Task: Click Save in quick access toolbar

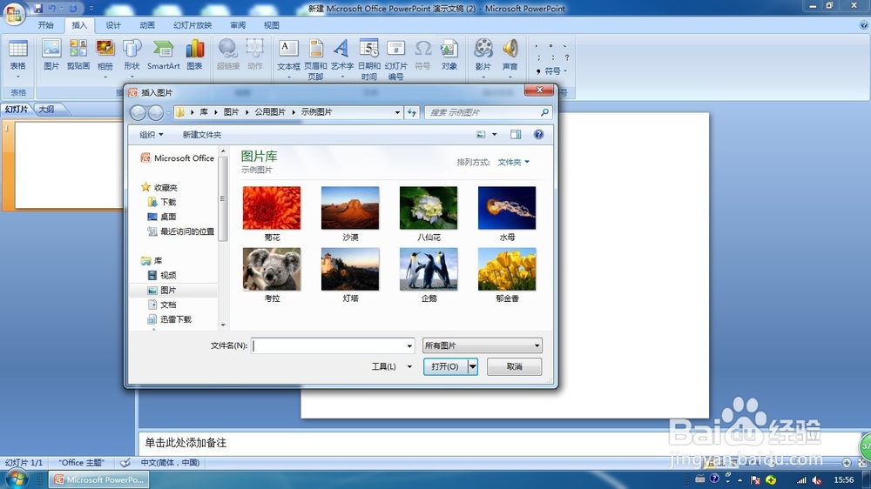Action: coord(37,9)
